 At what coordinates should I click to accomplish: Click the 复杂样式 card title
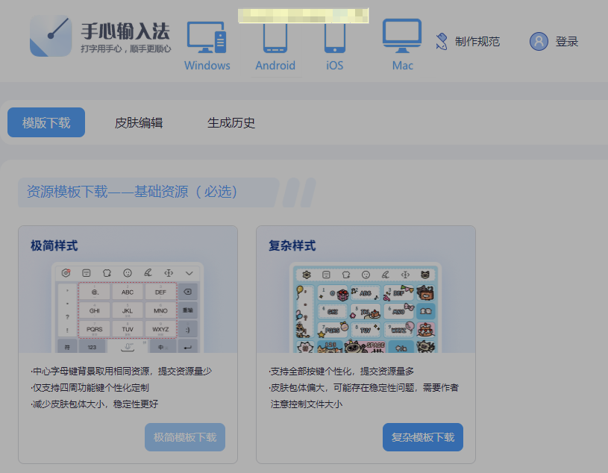(x=292, y=245)
